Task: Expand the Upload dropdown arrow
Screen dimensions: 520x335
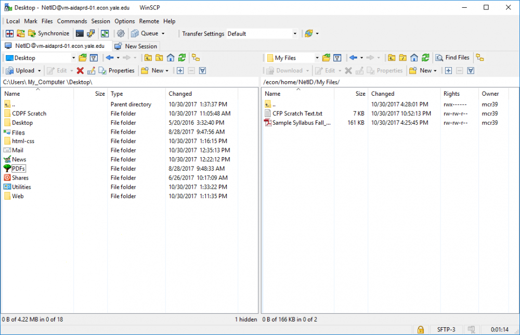Action: point(39,71)
